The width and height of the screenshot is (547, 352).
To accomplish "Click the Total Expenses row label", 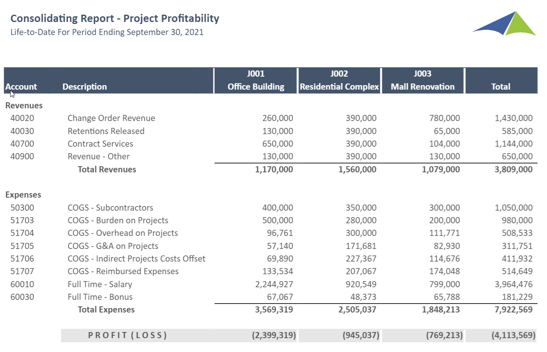I will [x=106, y=310].
